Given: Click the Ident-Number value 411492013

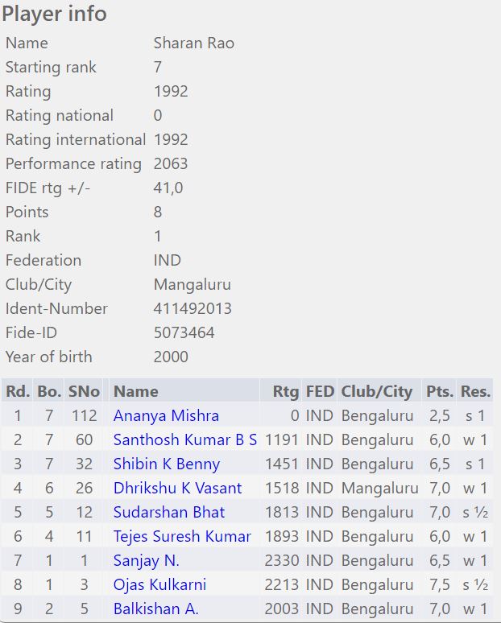Looking at the screenshot, I should click(x=193, y=308).
